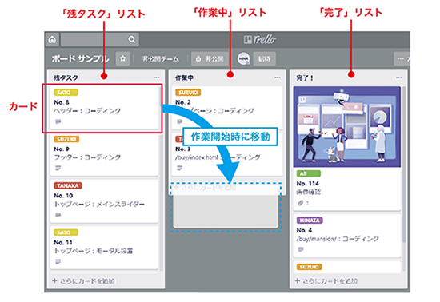440x302 pixels.
Task: Open 残タスク list options menu
Action: coord(156,77)
